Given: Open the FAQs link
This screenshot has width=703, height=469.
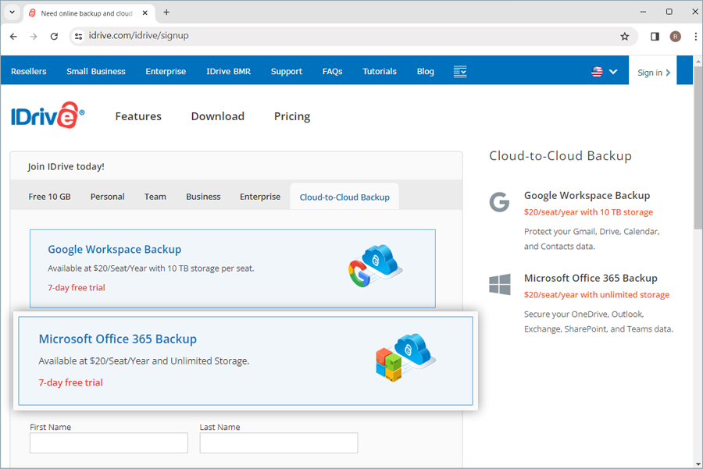Looking at the screenshot, I should click(332, 71).
